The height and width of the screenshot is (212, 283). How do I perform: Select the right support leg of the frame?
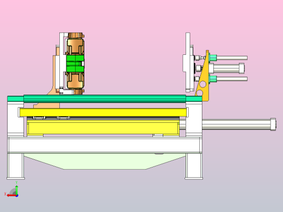(194, 166)
